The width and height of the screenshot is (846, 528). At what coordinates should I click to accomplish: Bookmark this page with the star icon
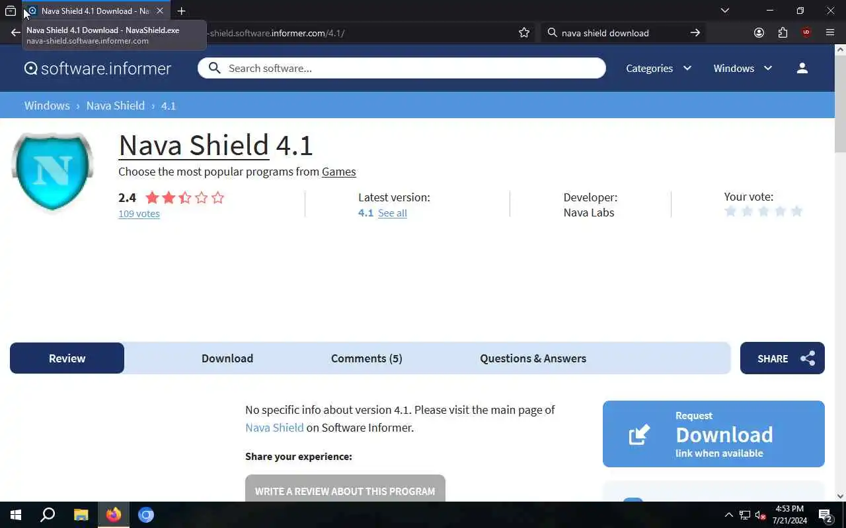click(x=524, y=32)
